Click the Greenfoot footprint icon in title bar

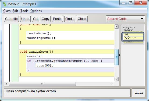tap(4, 4)
